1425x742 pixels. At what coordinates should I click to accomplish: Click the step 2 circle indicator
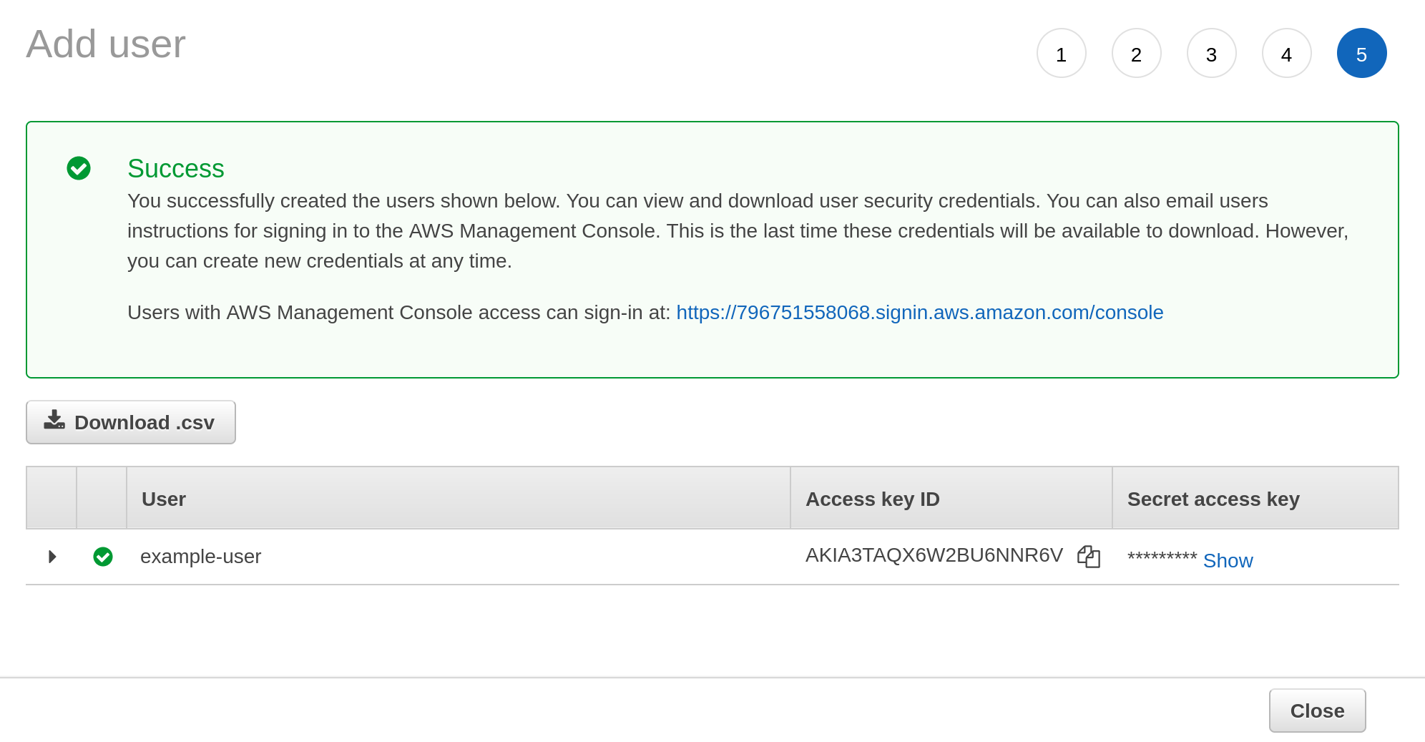coord(1136,53)
